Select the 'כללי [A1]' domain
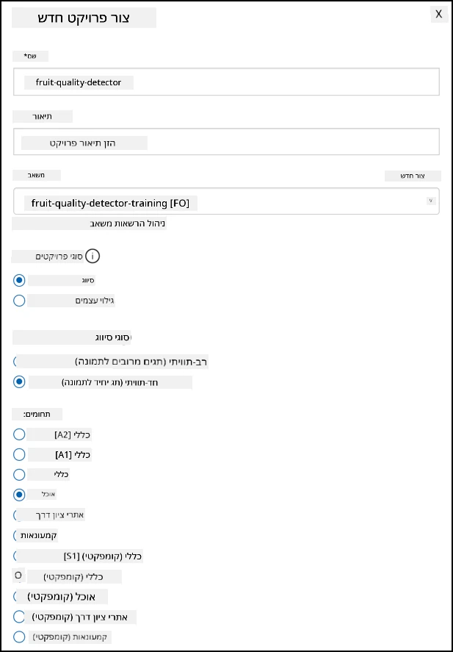 click(19, 454)
